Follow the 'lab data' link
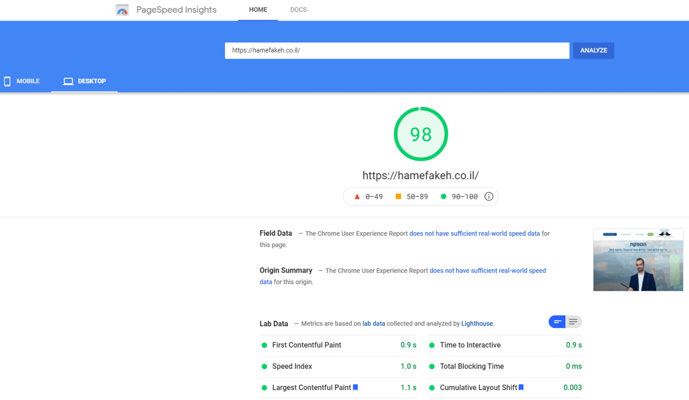The height and width of the screenshot is (400, 689). (374, 324)
